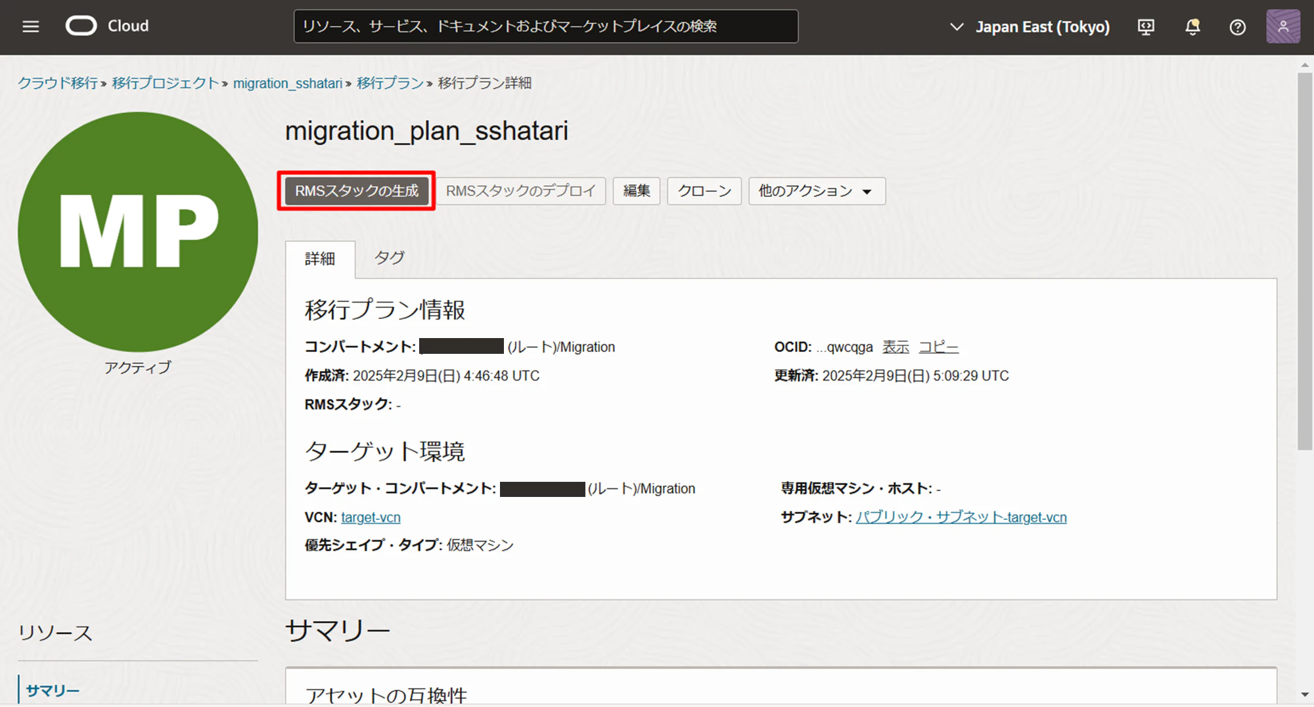Click the migration_plan_sshatari title
Viewport: 1314px width, 707px height.
426,131
